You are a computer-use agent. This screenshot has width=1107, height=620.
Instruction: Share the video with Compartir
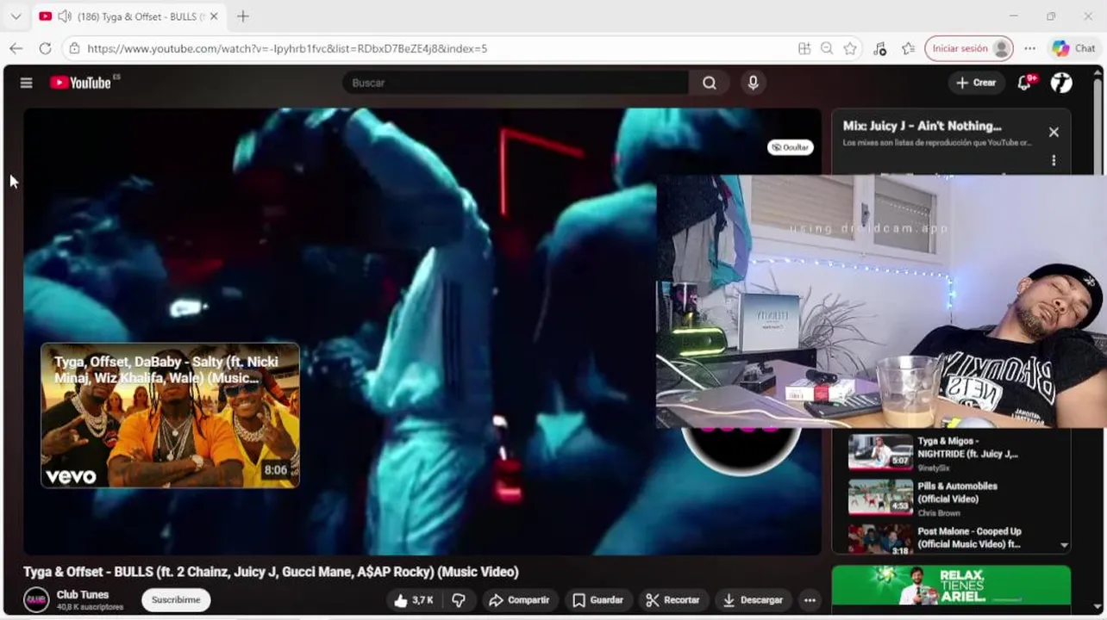point(520,600)
